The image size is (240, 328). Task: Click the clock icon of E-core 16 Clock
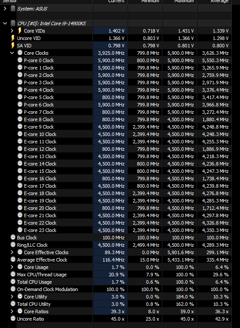pos(20,178)
